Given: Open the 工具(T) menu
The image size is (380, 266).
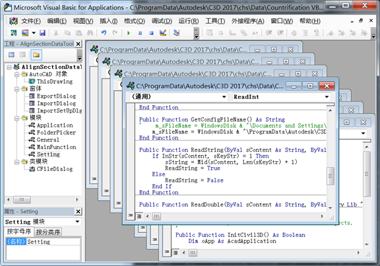Looking at the screenshot, I should [x=215, y=21].
